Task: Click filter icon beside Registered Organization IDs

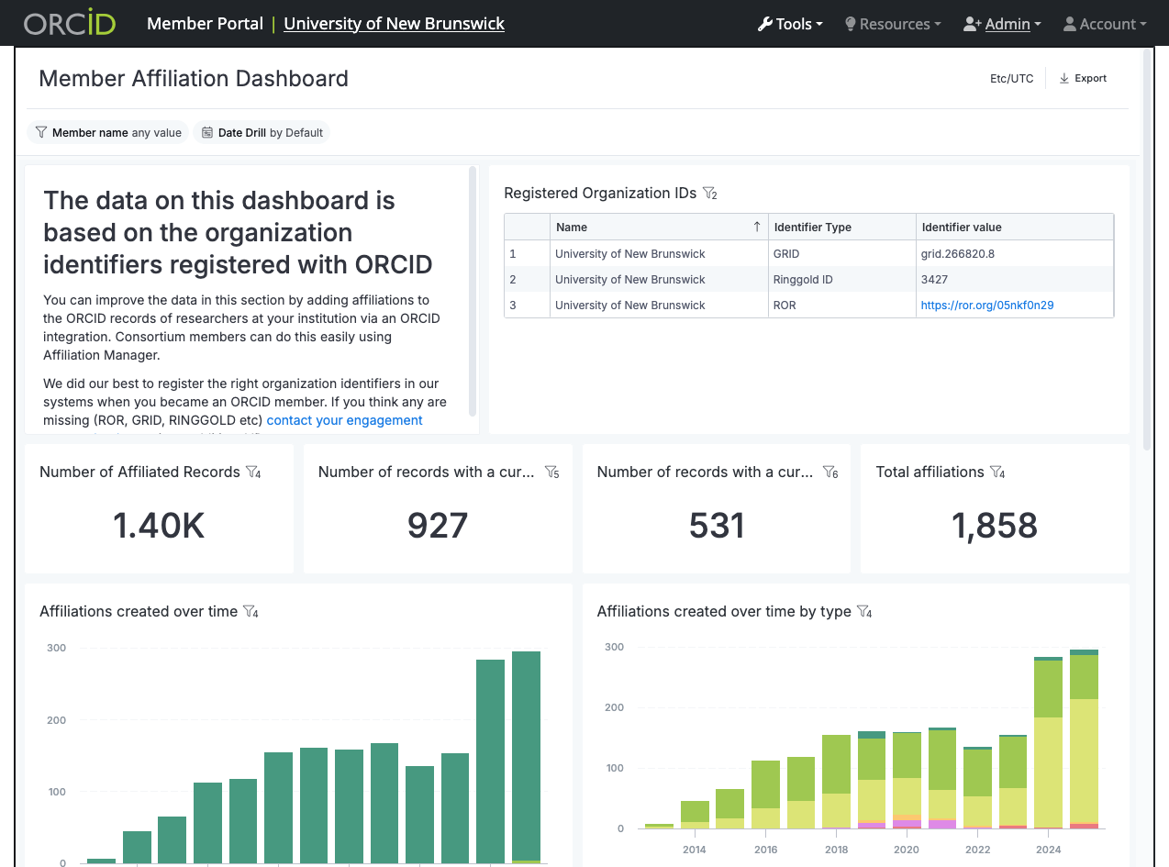Action: tap(709, 194)
